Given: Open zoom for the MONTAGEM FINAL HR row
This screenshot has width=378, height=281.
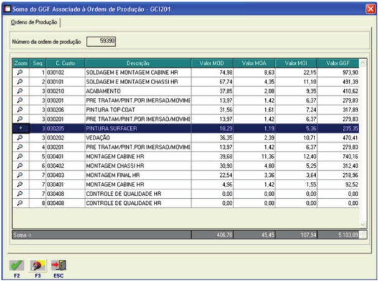Looking at the screenshot, I should point(20,175).
